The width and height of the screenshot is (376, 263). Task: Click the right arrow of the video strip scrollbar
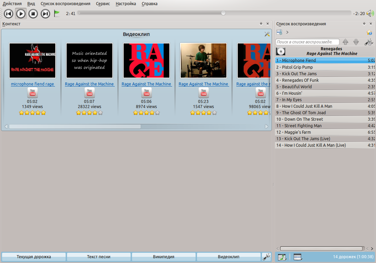tap(266, 126)
